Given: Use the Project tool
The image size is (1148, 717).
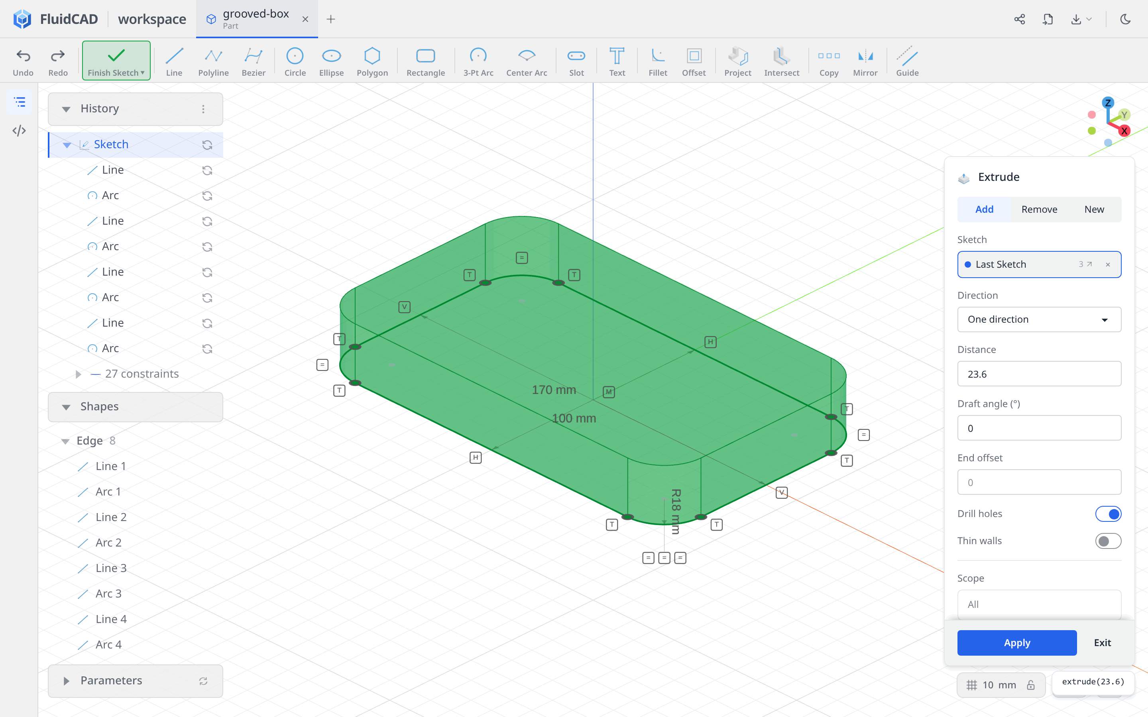Looking at the screenshot, I should coord(738,61).
